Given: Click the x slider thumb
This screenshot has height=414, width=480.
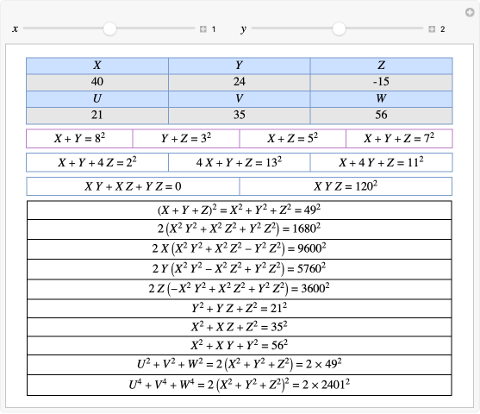Looking at the screenshot, I should [109, 28].
